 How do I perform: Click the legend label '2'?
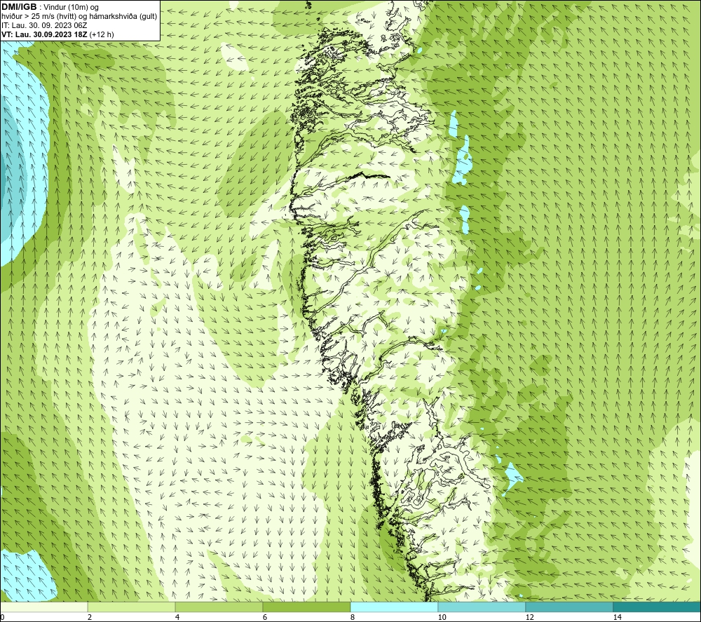[x=90, y=617]
